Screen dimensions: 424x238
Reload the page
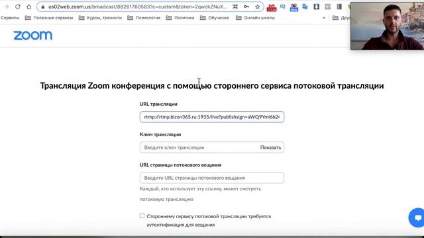pyautogui.click(x=18, y=7)
